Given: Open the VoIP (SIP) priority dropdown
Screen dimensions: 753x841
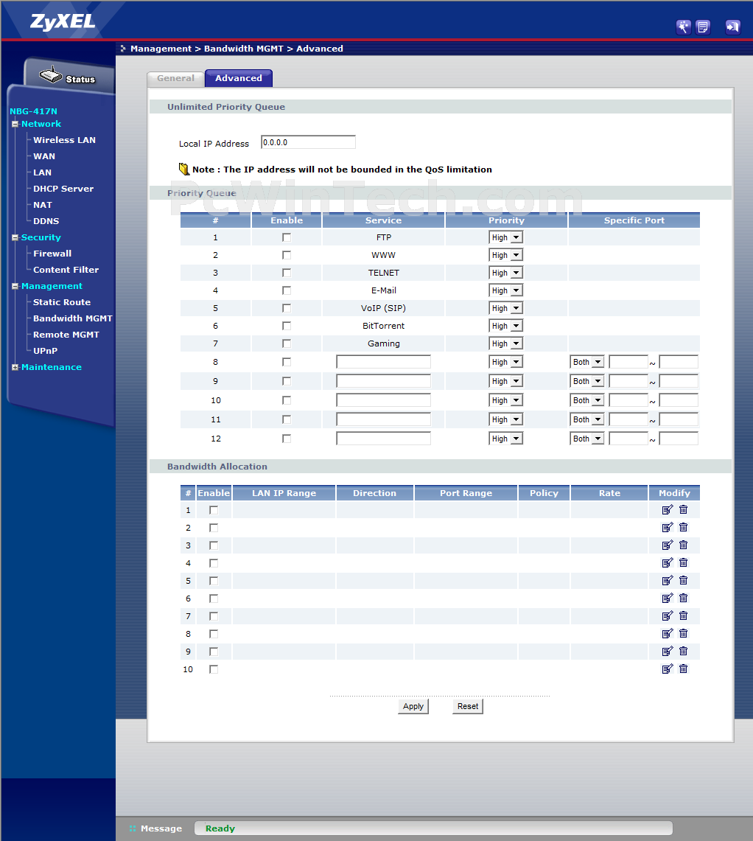Looking at the screenshot, I should tap(505, 308).
